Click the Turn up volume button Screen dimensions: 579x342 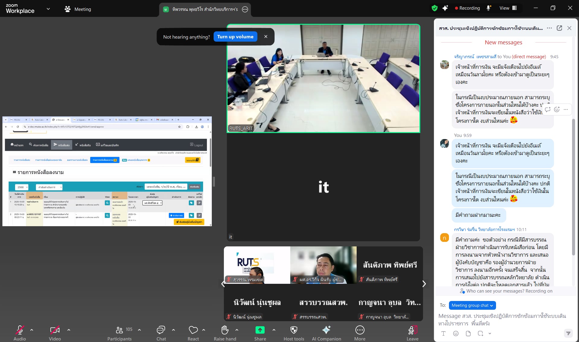235,36
